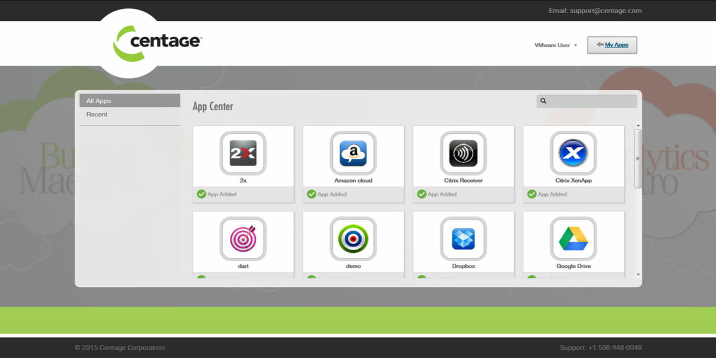The image size is (716, 358).
Task: Open the demo target icon
Action: tap(353, 239)
